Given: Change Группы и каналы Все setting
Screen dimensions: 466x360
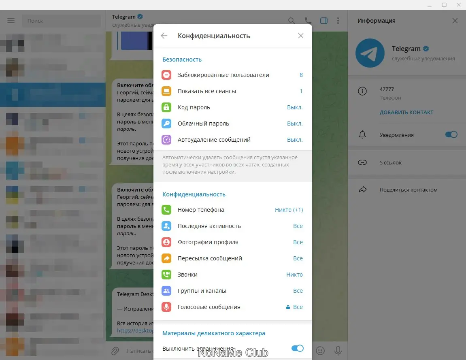Looking at the screenshot, I should [298, 291].
